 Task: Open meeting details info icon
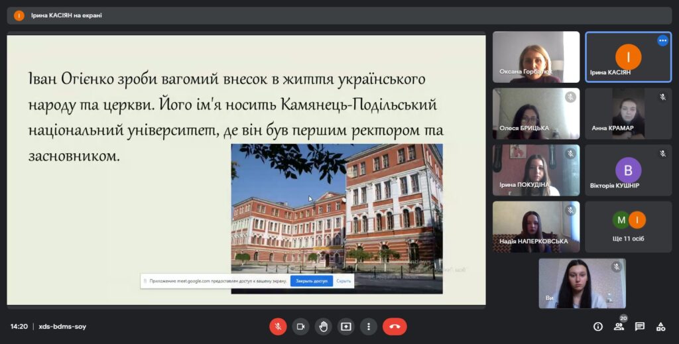tap(598, 326)
